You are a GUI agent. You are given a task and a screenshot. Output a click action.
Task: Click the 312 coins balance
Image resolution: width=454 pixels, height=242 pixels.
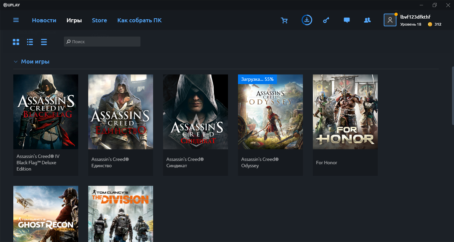[x=438, y=24]
